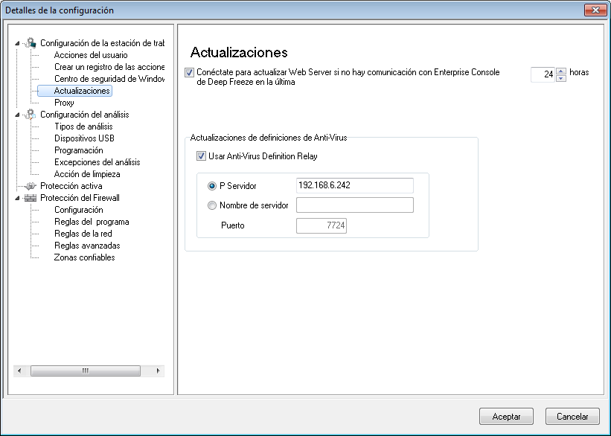Screen dimensions: 611x436
Task: Click the Cancelar button
Action: (572, 417)
